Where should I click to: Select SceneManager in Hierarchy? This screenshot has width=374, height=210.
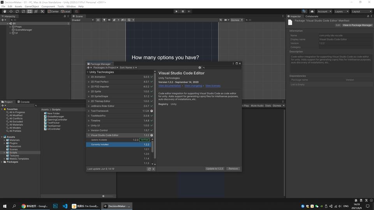coord(23,30)
